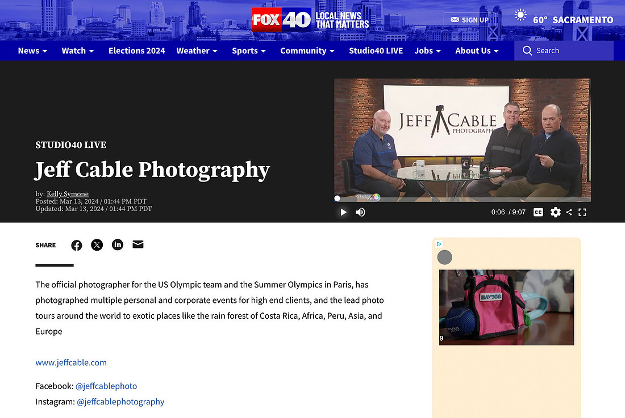The height and width of the screenshot is (418, 625).
Task: Open author Kelly Symone link
Action: click(x=68, y=194)
